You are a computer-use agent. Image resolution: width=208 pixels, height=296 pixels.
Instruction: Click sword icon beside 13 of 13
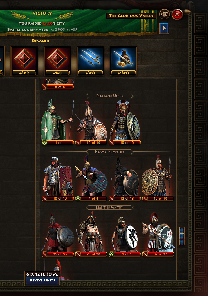tap(111, 199)
